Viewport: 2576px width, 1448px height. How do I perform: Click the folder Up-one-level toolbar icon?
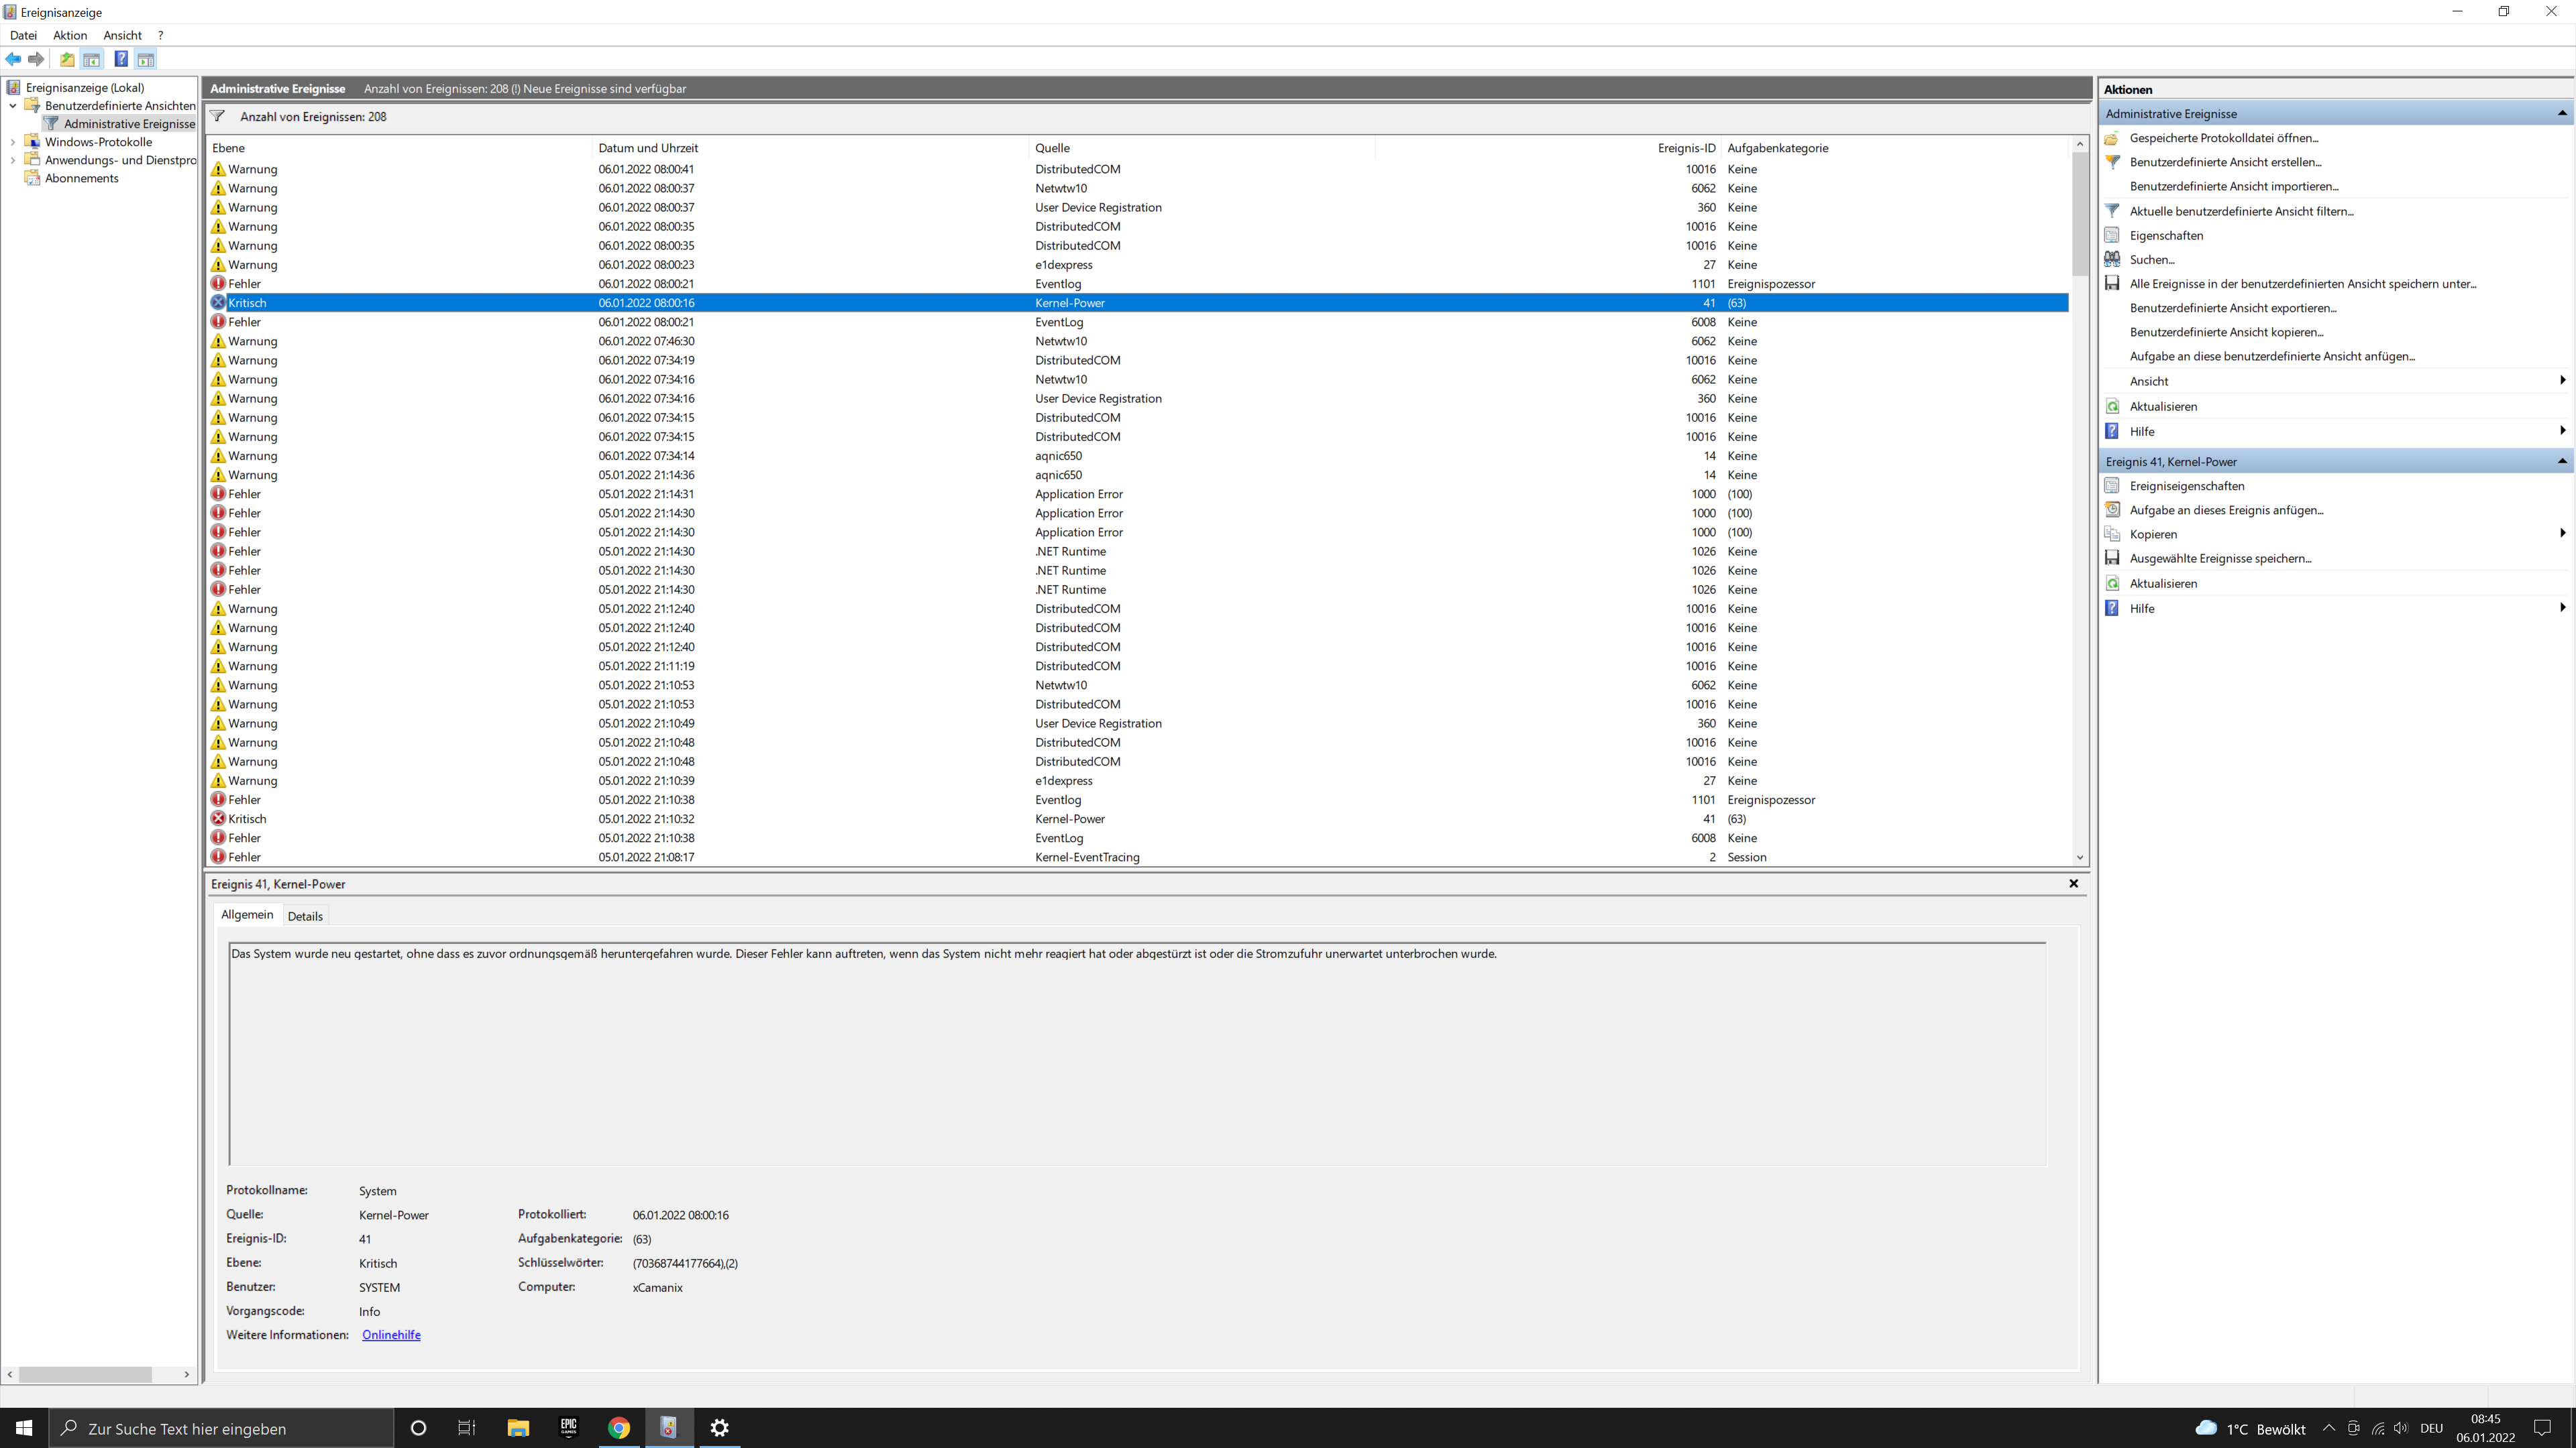[67, 60]
